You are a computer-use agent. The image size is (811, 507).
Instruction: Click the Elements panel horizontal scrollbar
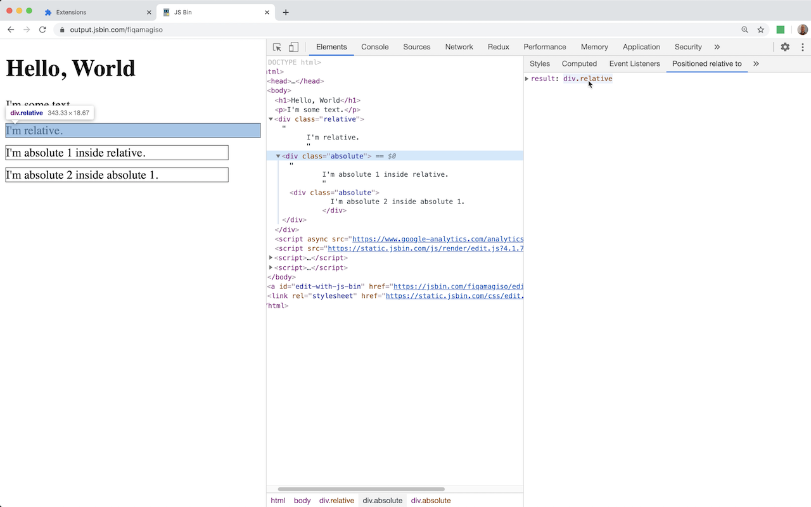pyautogui.click(x=361, y=489)
